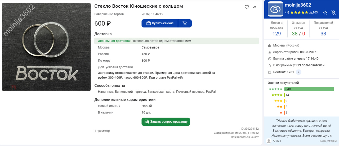
Task: Open seller profile molnija3602 name link
Action: click(x=298, y=5)
